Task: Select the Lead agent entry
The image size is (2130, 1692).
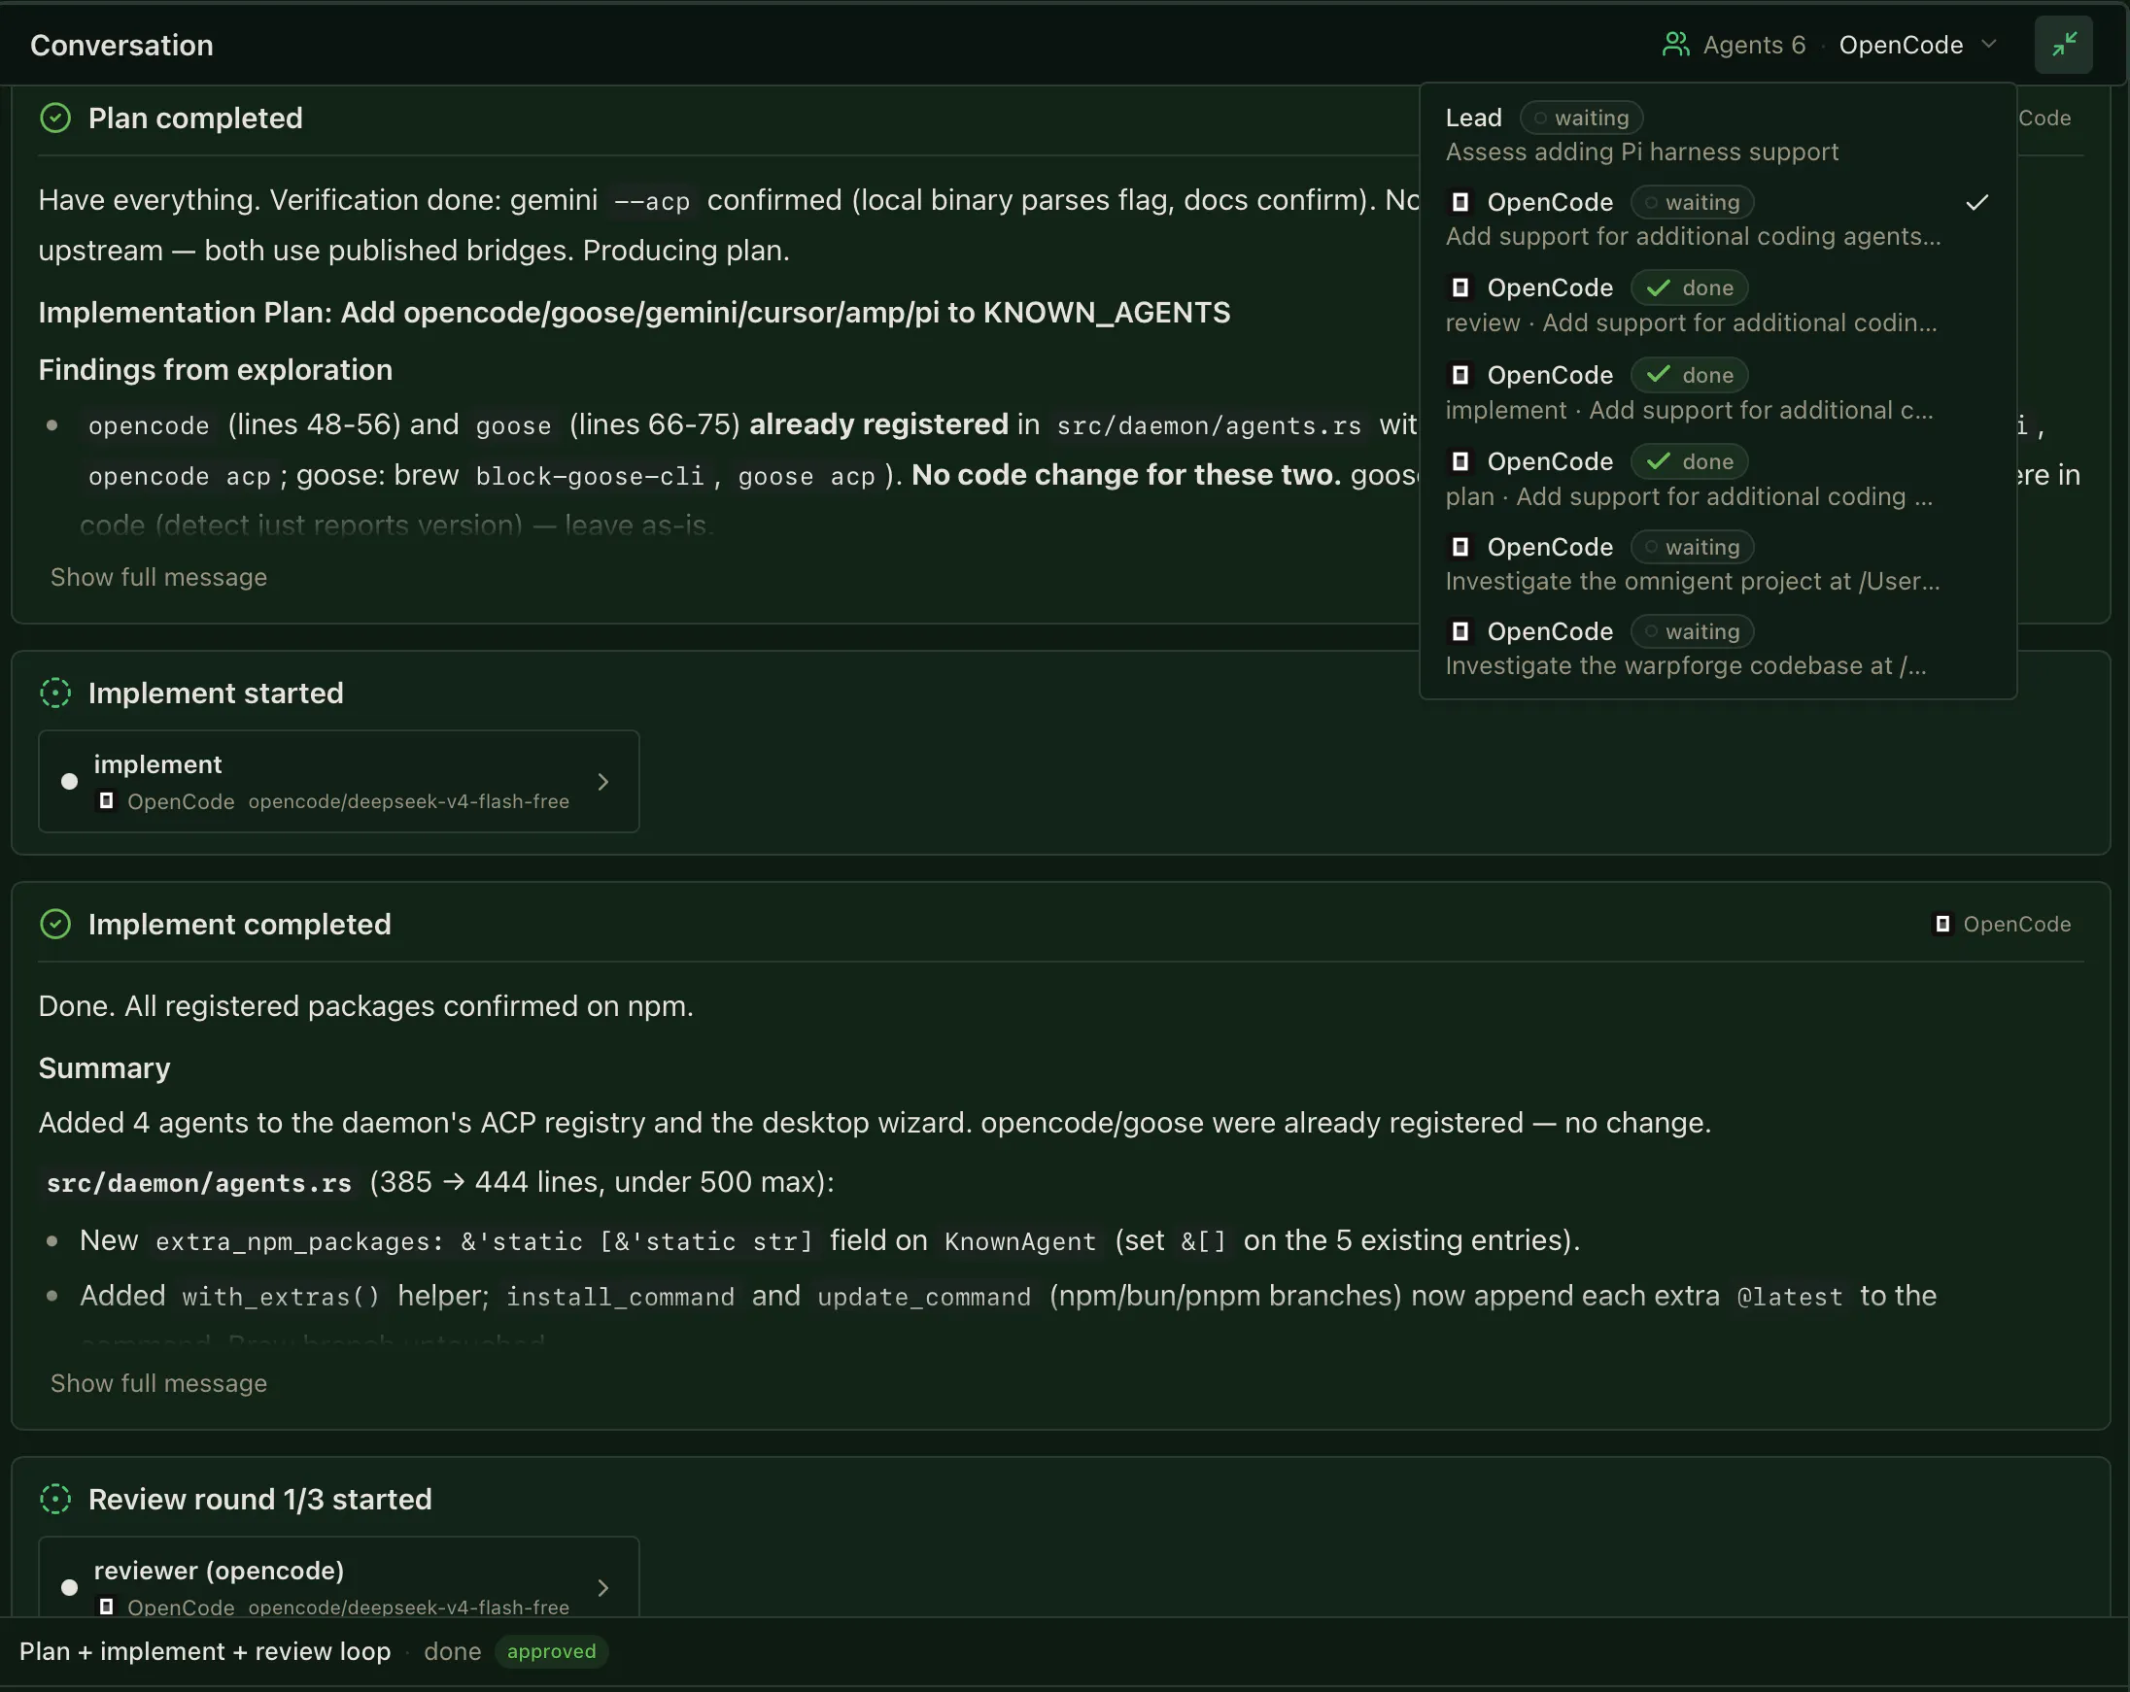Action: coord(1717,134)
